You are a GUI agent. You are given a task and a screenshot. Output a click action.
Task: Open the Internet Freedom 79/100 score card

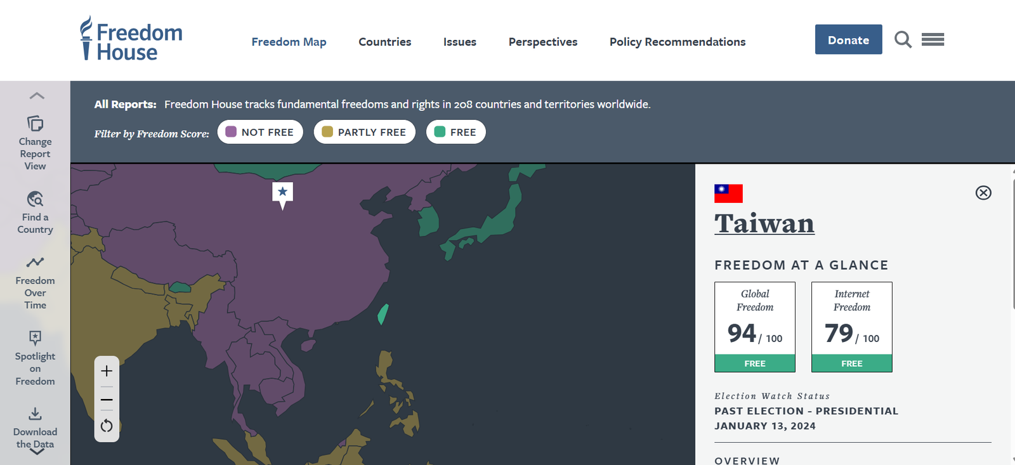[x=852, y=327]
